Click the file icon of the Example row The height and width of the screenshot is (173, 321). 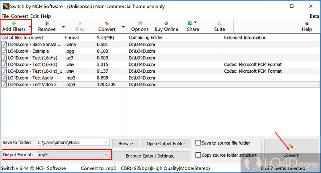[x=4, y=51]
